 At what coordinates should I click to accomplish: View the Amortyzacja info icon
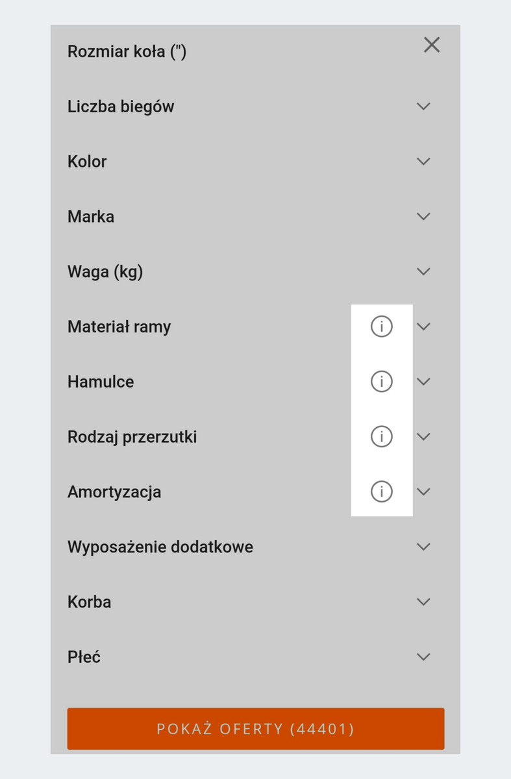pyautogui.click(x=381, y=491)
